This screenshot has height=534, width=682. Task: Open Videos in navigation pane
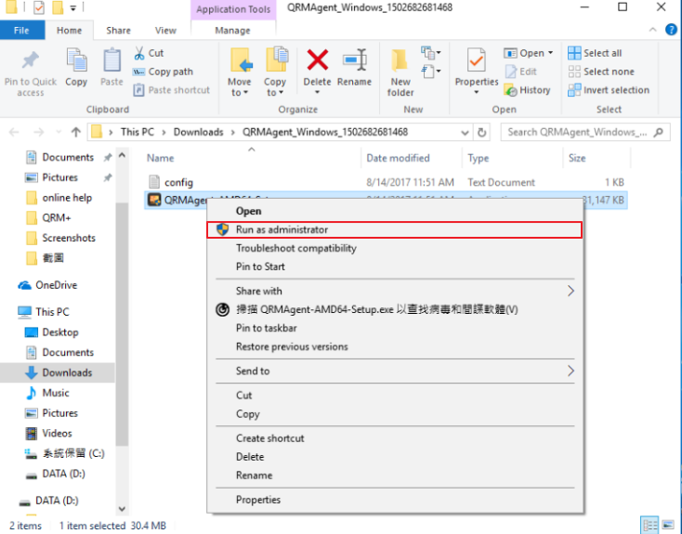point(48,434)
